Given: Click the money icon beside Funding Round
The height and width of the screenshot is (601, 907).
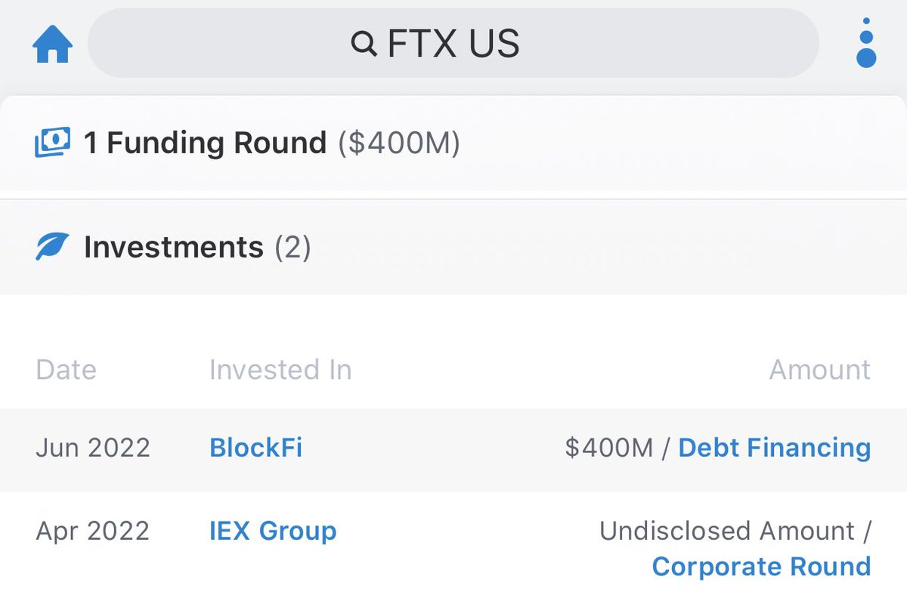Looking at the screenshot, I should coord(52,142).
